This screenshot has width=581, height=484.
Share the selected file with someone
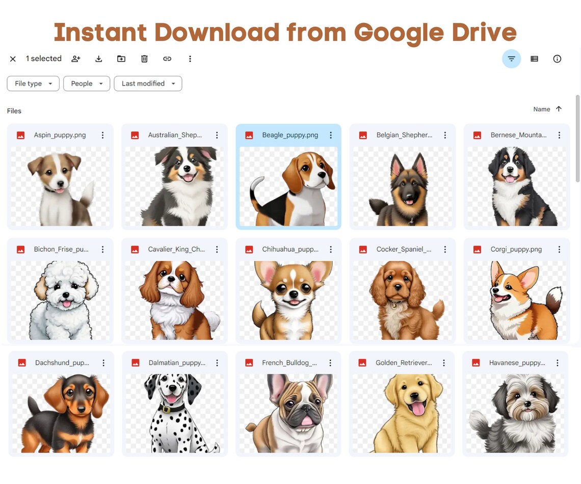tap(75, 59)
